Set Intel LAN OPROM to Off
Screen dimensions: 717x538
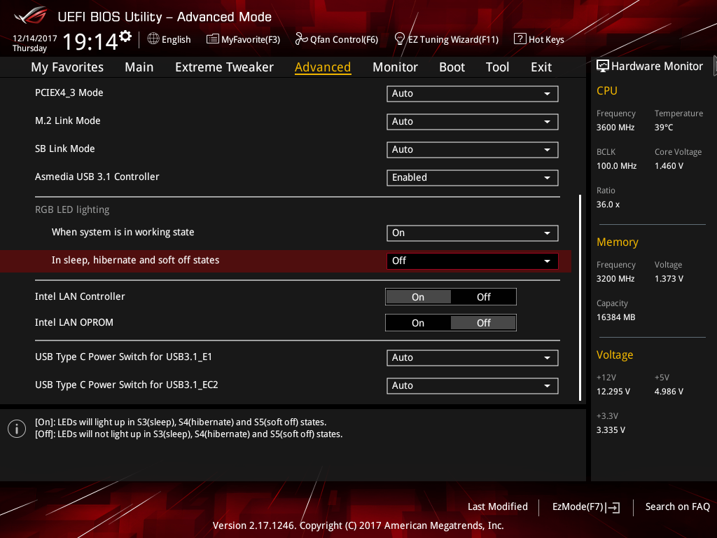pyautogui.click(x=483, y=323)
